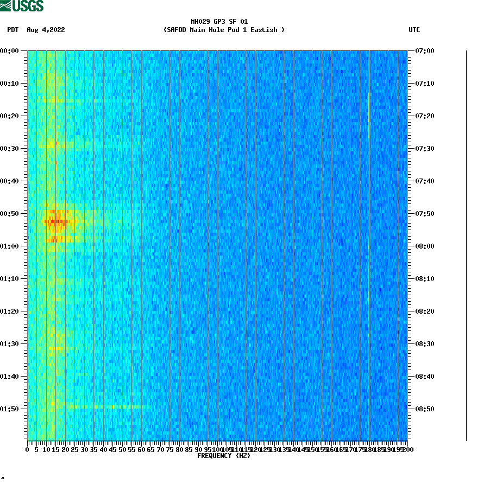Click the 00:00 PDT time label
Image resolution: width=490 pixels, height=484 pixels.
pos(10,52)
